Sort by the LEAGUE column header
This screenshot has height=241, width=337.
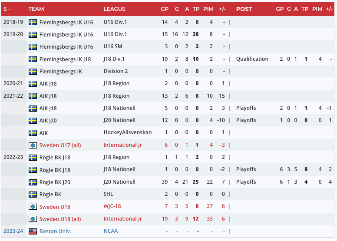point(115,9)
